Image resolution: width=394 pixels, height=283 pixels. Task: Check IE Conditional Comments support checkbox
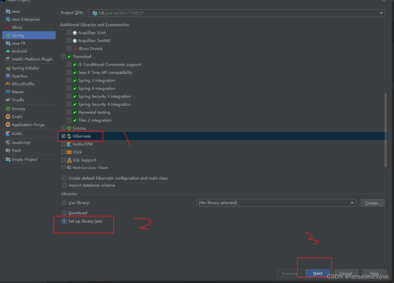[x=69, y=64]
